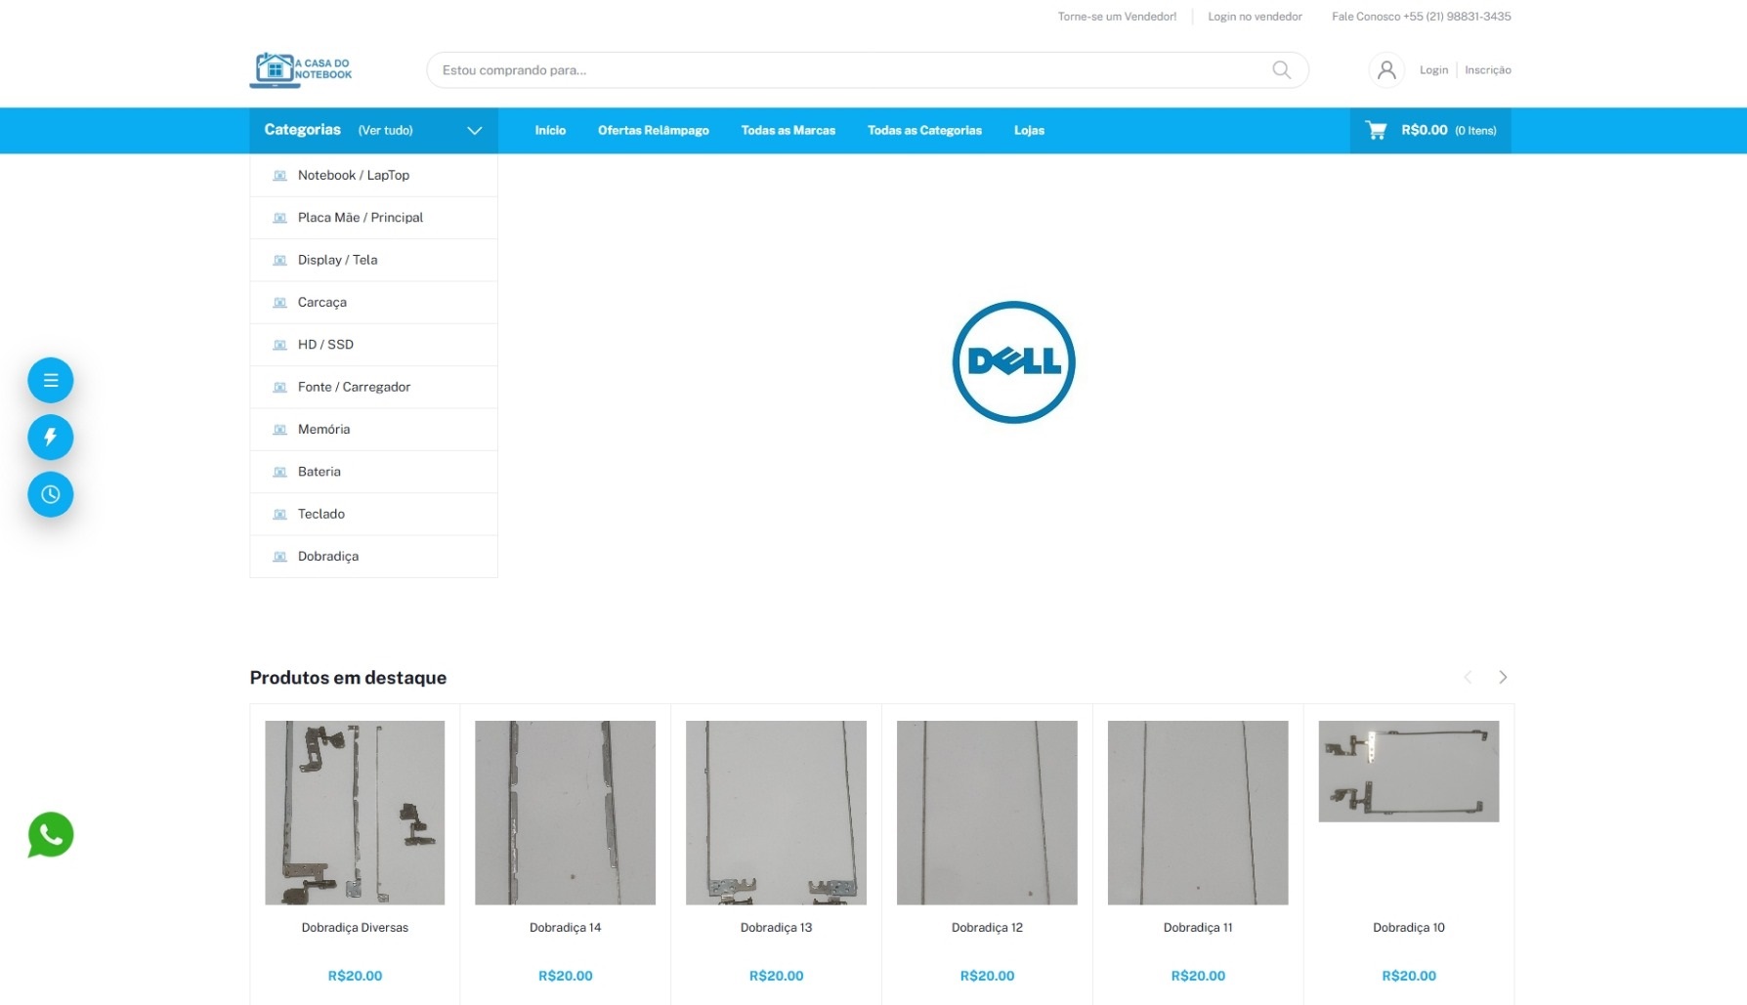Open the Lojas menu item

click(1029, 130)
